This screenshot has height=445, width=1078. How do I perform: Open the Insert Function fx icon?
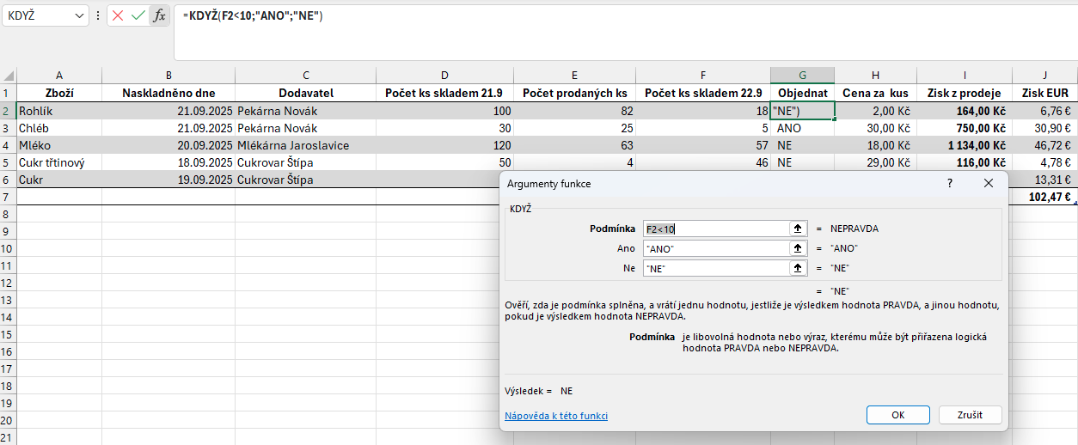[159, 15]
